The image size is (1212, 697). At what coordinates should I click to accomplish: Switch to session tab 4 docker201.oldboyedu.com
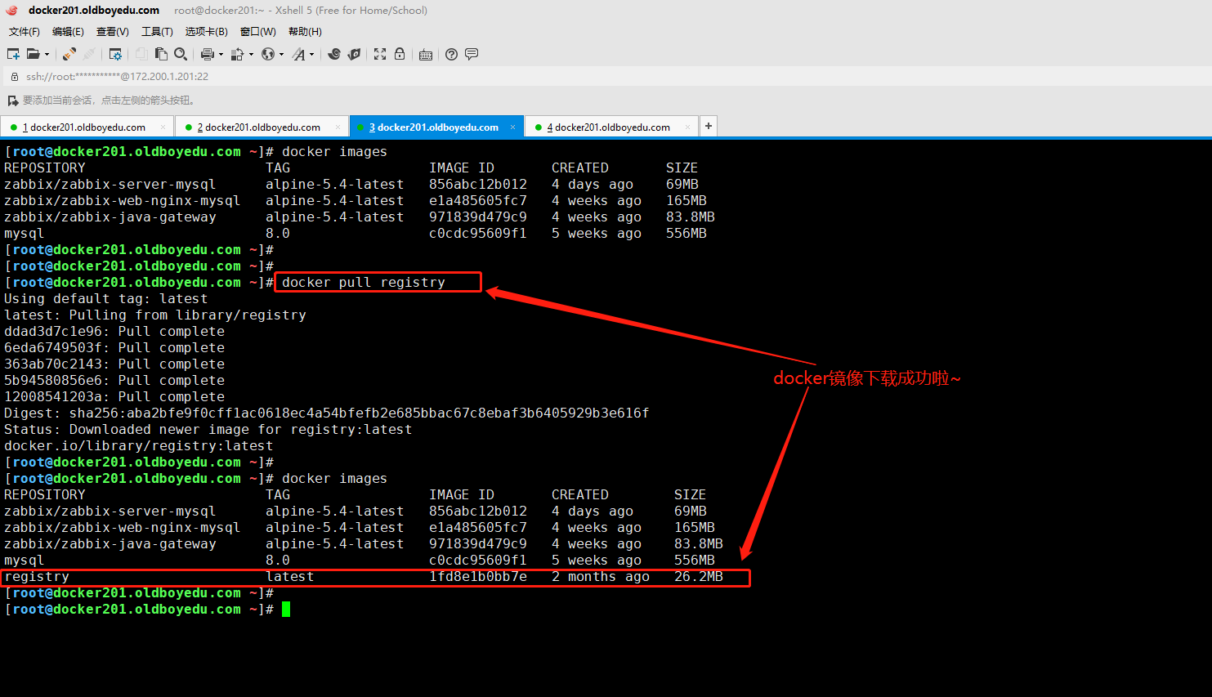pos(608,127)
